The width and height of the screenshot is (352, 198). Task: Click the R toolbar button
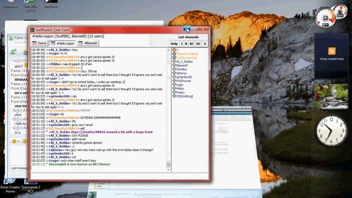[x=186, y=44]
